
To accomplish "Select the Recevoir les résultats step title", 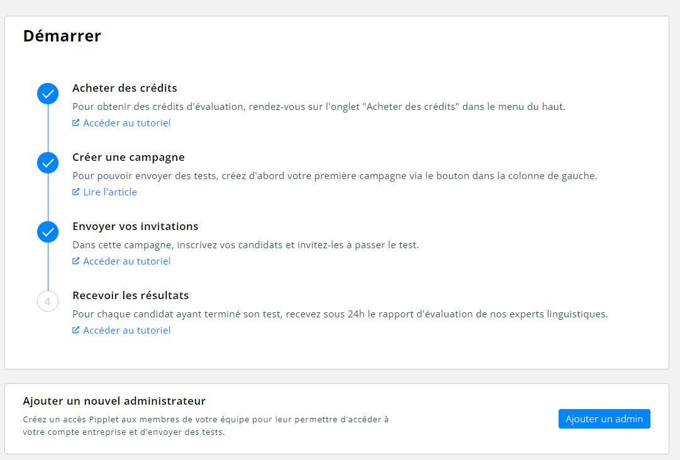I will click(130, 295).
